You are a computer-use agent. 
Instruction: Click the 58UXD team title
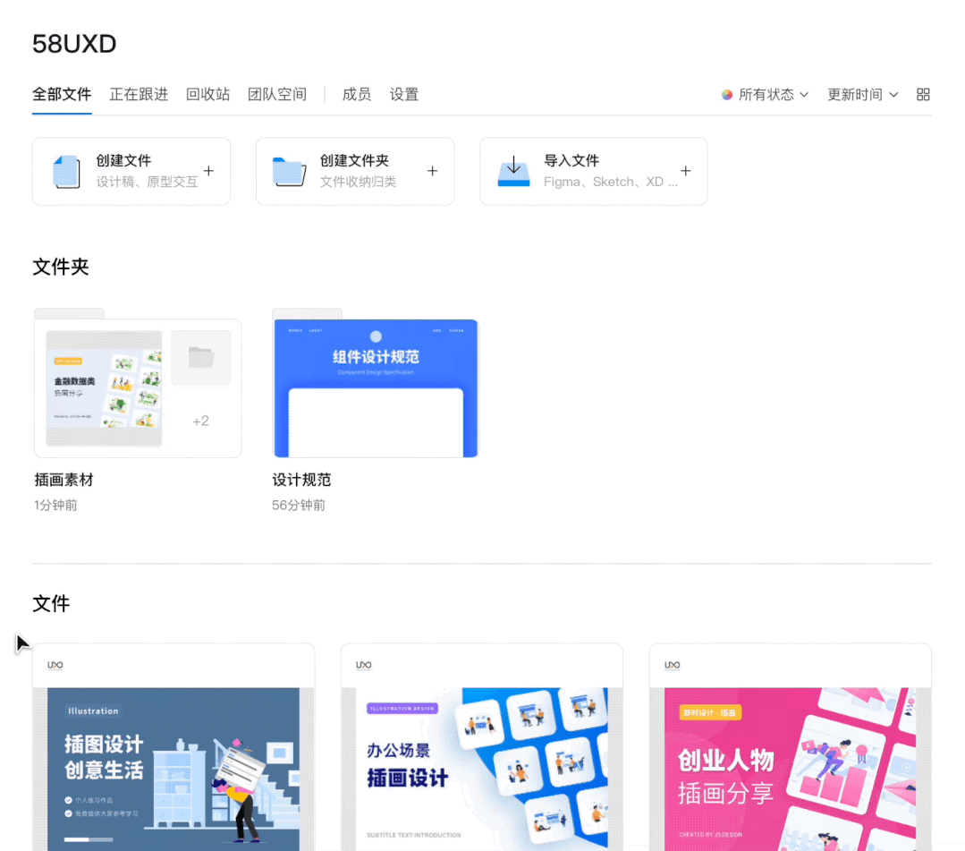pos(74,44)
